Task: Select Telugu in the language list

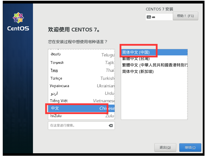Action: (81, 54)
